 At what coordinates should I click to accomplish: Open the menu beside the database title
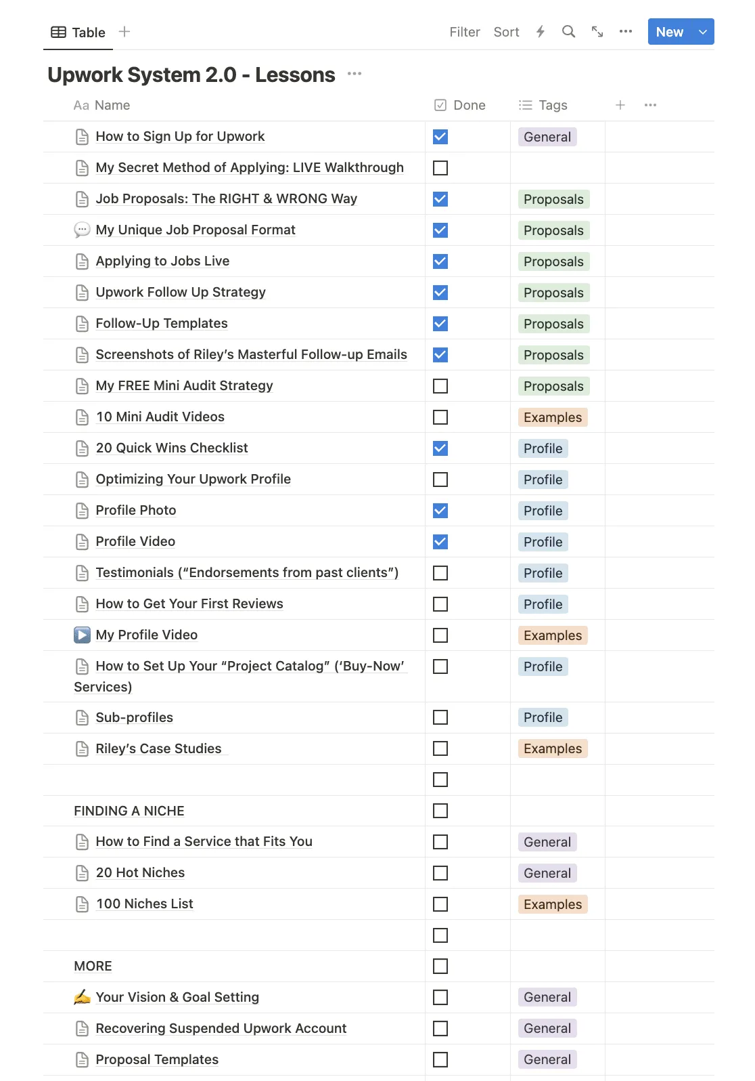point(354,74)
